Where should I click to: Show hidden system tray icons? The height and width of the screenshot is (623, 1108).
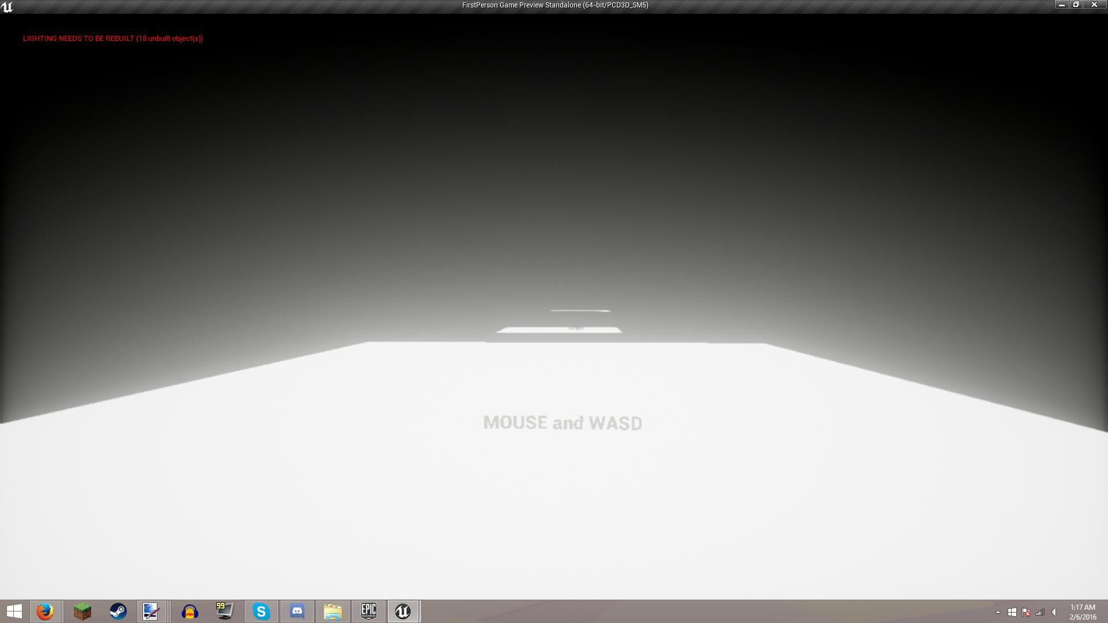point(998,612)
